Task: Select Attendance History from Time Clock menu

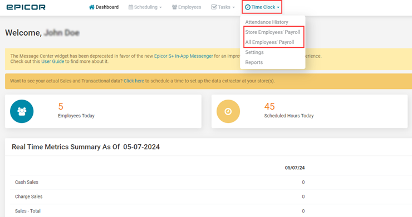Action: (x=267, y=22)
